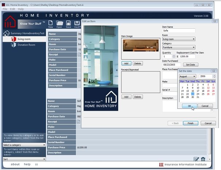Open the Room dropdown showing living room
Viewport: 221px width, 170px height.
(179, 39)
